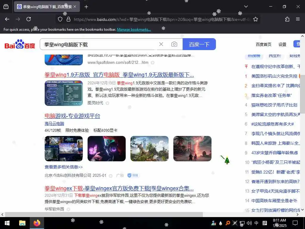Click the Manage bookmarks link

tap(134, 30)
